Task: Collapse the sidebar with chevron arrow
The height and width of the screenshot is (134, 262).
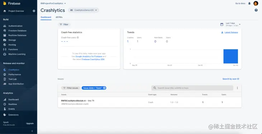Action: tap(32, 131)
